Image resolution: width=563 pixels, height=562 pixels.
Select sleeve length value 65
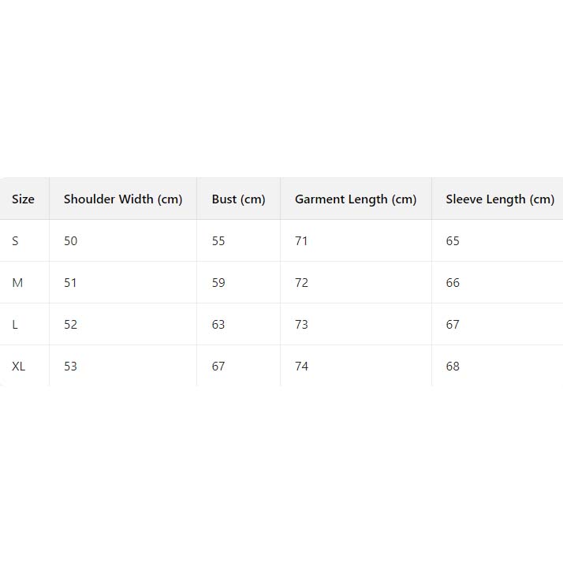453,241
